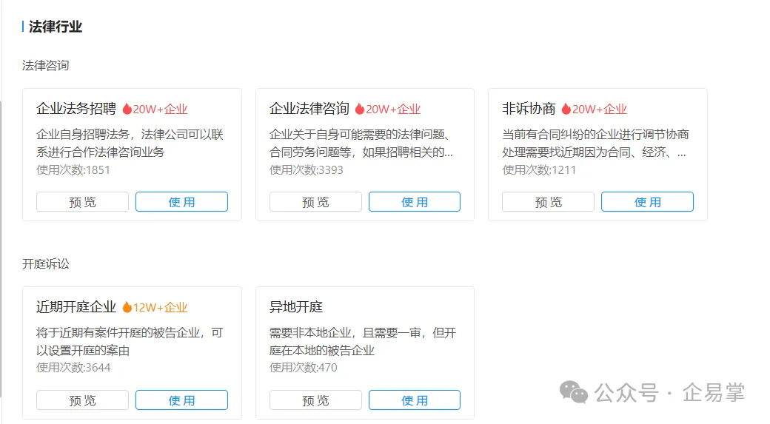Use the 非诉协商 template
770x424 pixels.
coord(647,202)
